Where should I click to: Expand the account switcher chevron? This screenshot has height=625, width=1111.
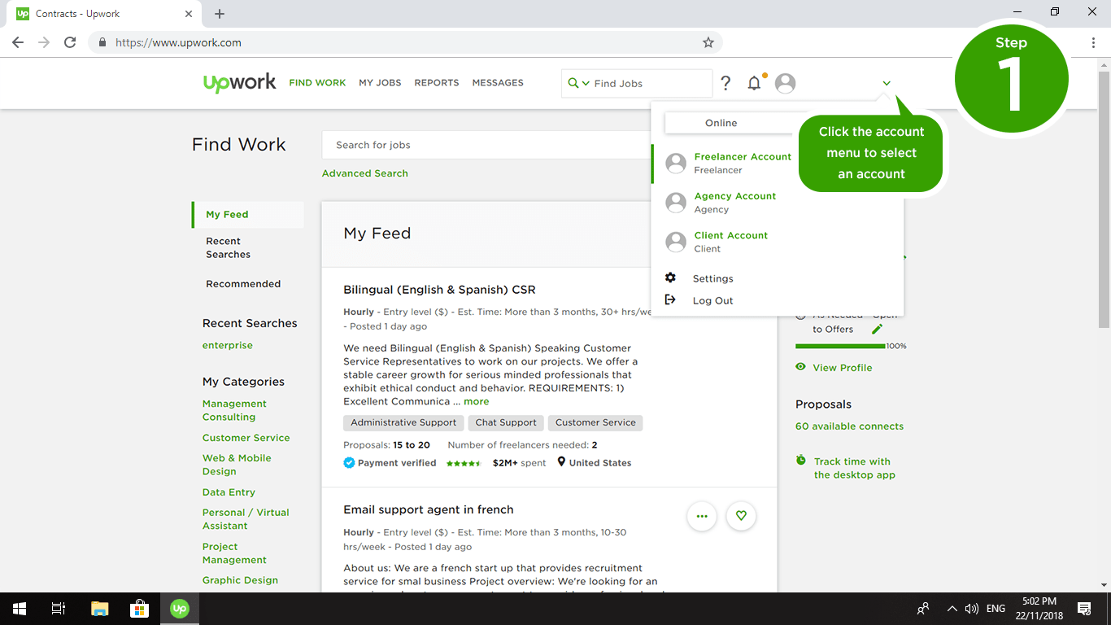(x=886, y=83)
